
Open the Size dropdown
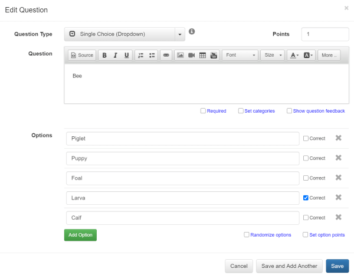(x=272, y=55)
